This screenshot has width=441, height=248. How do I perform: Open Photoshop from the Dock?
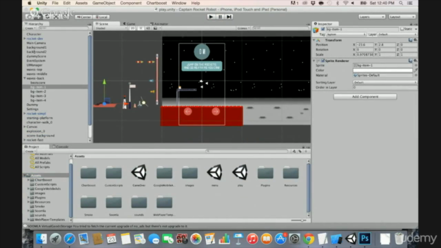(365, 239)
